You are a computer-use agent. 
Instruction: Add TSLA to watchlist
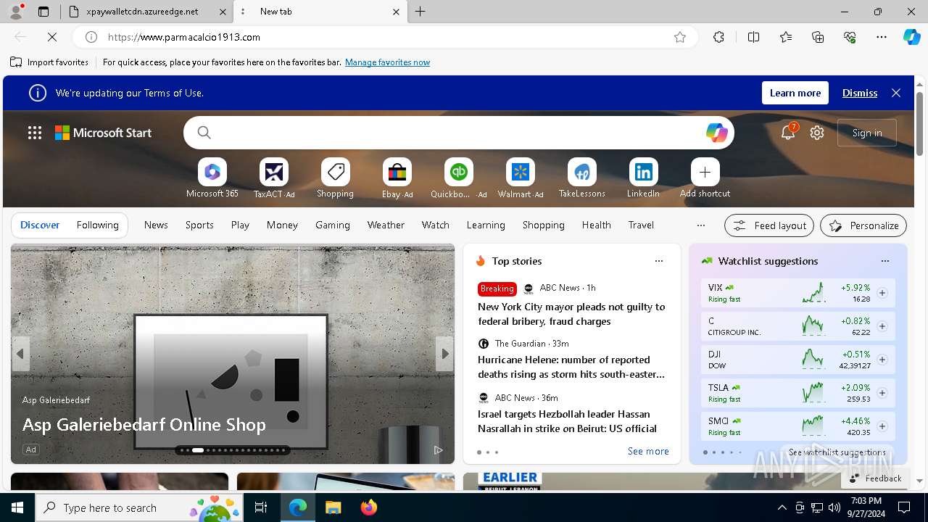[x=882, y=393]
